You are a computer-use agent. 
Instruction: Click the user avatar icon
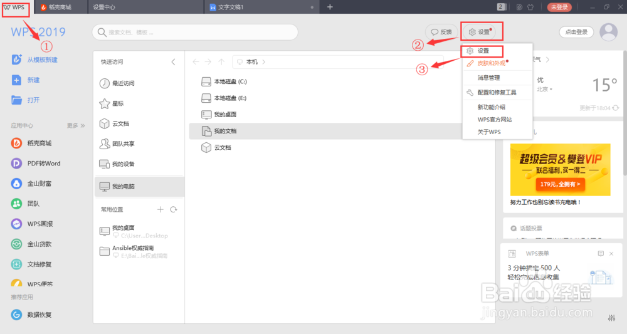point(608,32)
